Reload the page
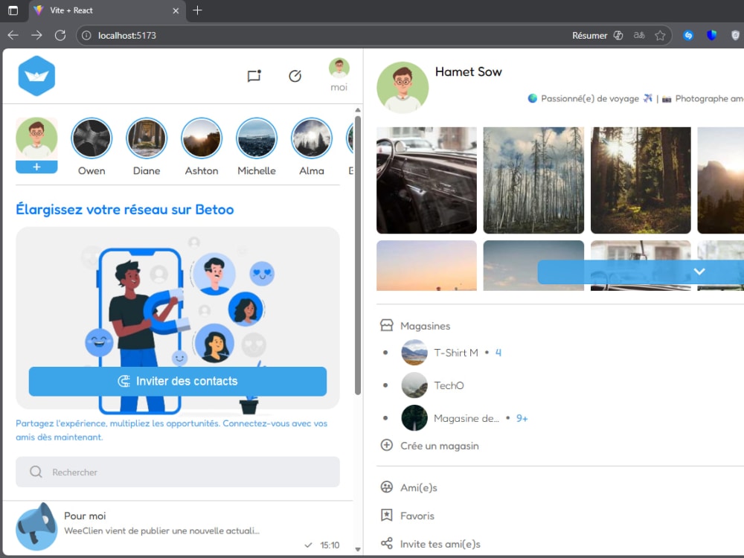Screen dimensions: 744x558 60,35
